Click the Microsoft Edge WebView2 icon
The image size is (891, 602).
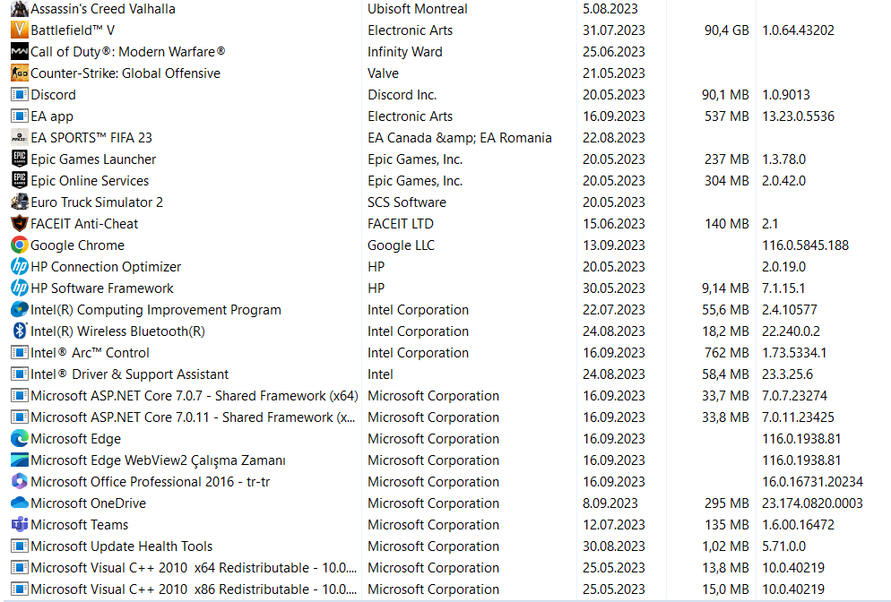20,460
